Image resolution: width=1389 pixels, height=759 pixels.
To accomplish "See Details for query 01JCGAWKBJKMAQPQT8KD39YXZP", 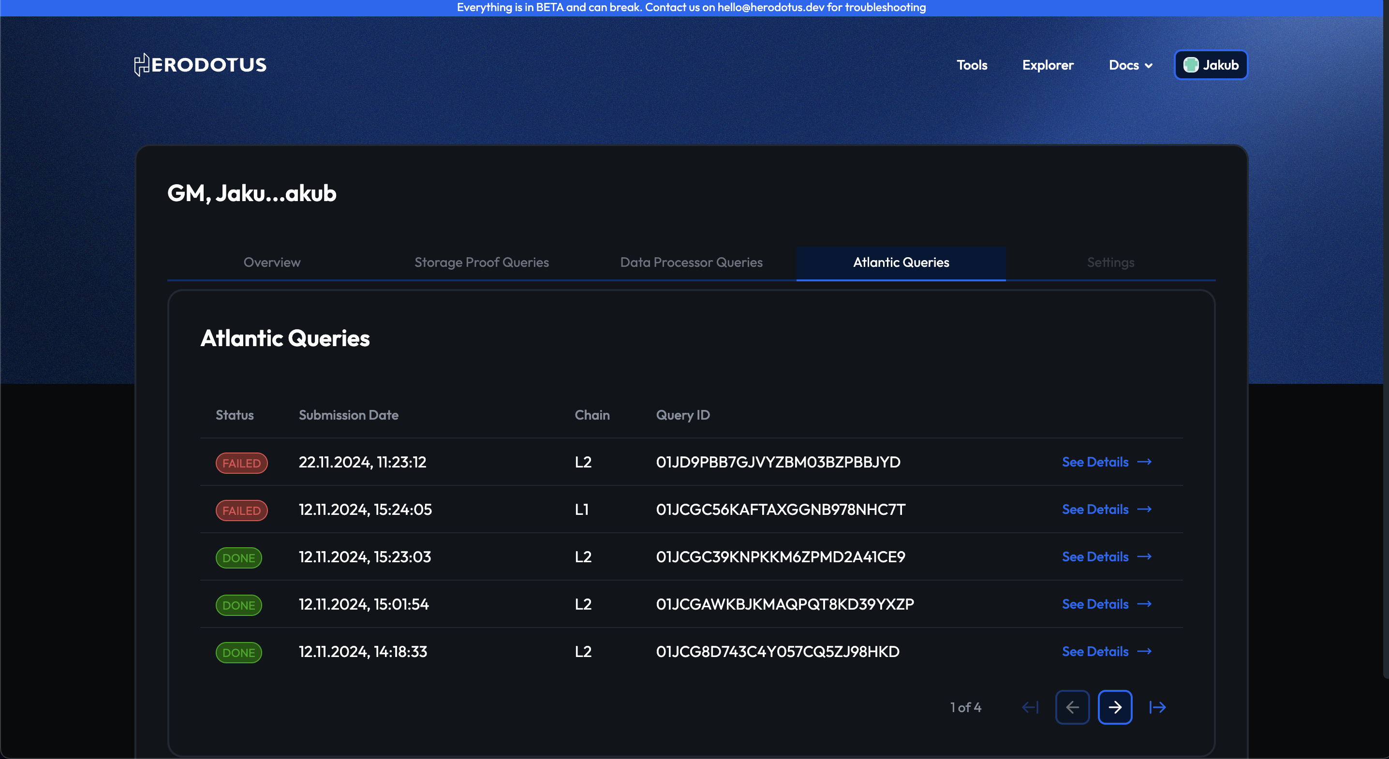I will pyautogui.click(x=1107, y=604).
